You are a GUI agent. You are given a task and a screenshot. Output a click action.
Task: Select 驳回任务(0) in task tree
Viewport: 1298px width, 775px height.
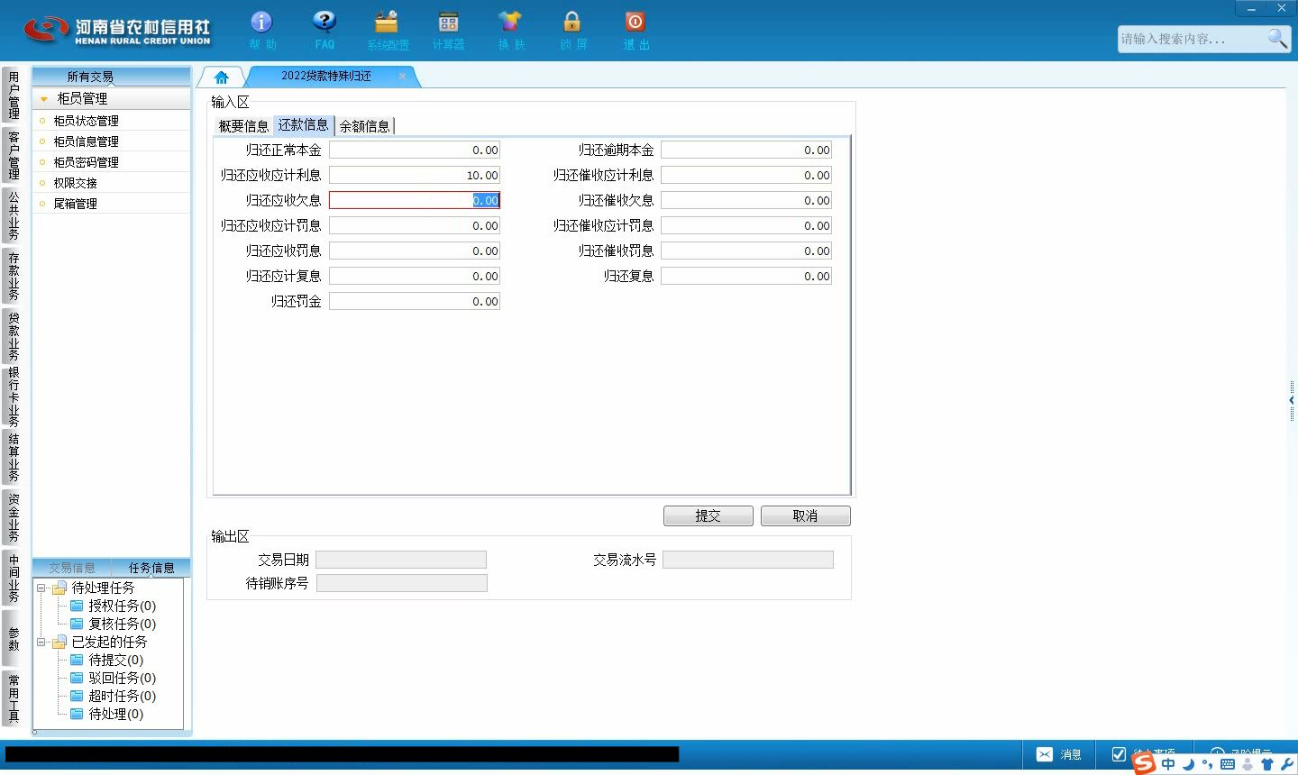[x=122, y=678]
